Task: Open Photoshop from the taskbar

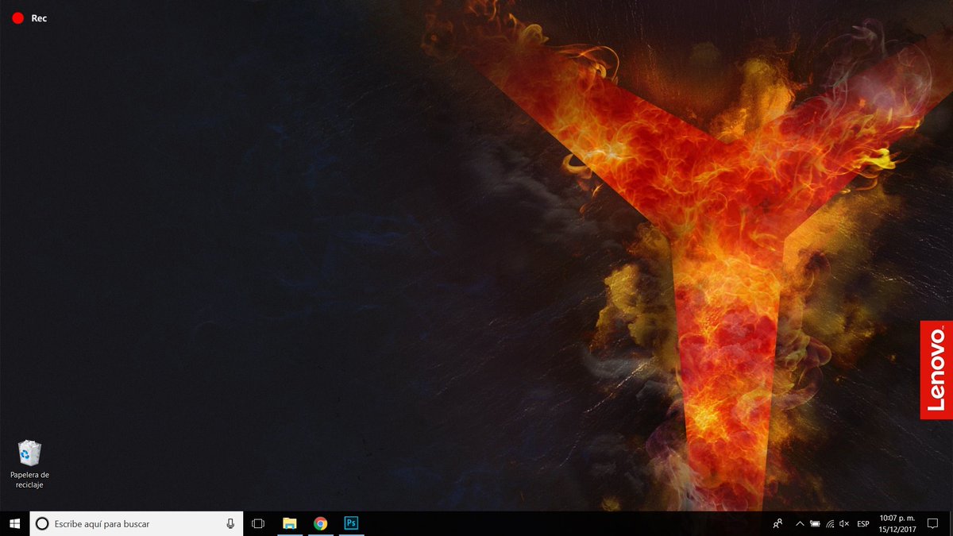Action: (351, 523)
